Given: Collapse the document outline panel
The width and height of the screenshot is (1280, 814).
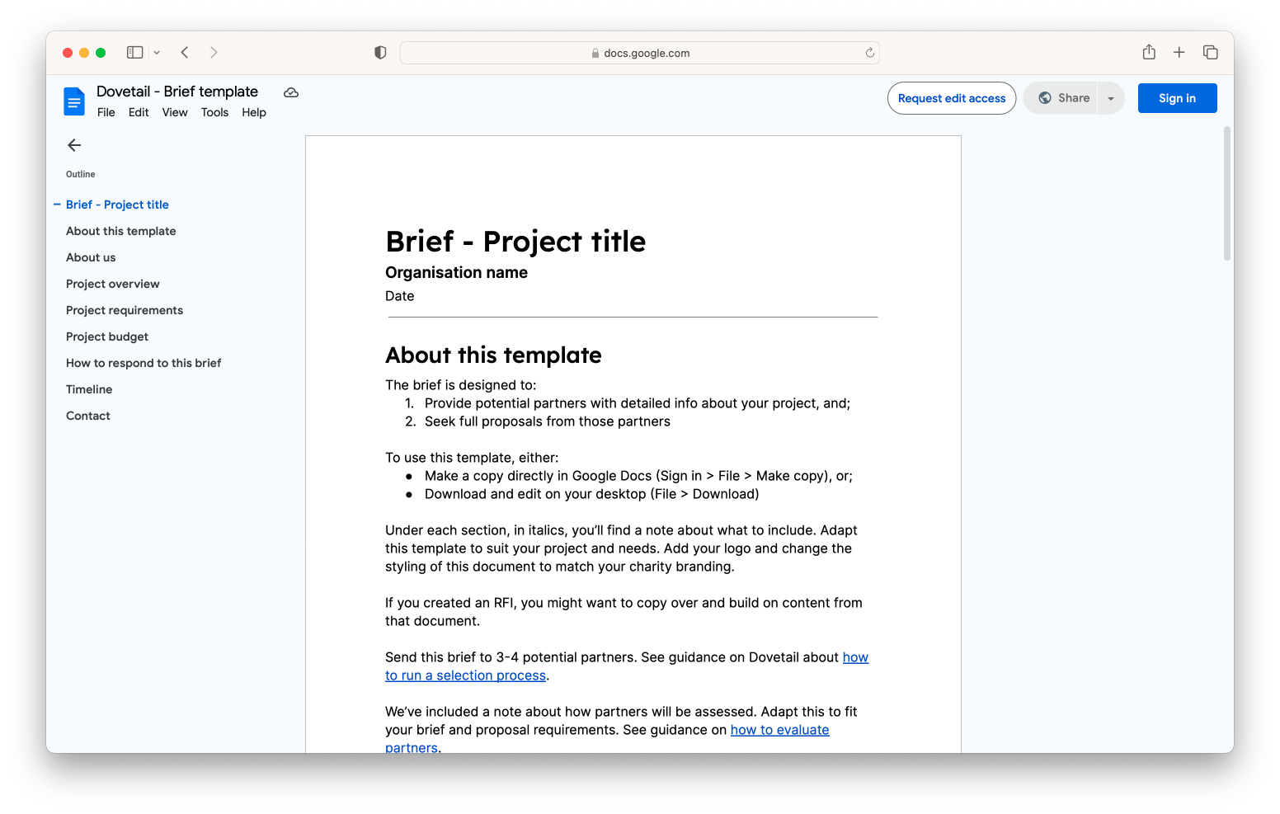Looking at the screenshot, I should [73, 145].
